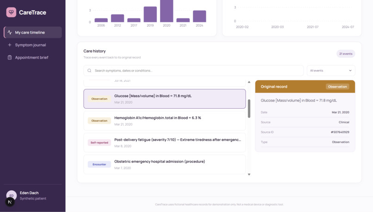373x212 pixels.
Task: Click the round N badge icon
Action: click(10, 202)
